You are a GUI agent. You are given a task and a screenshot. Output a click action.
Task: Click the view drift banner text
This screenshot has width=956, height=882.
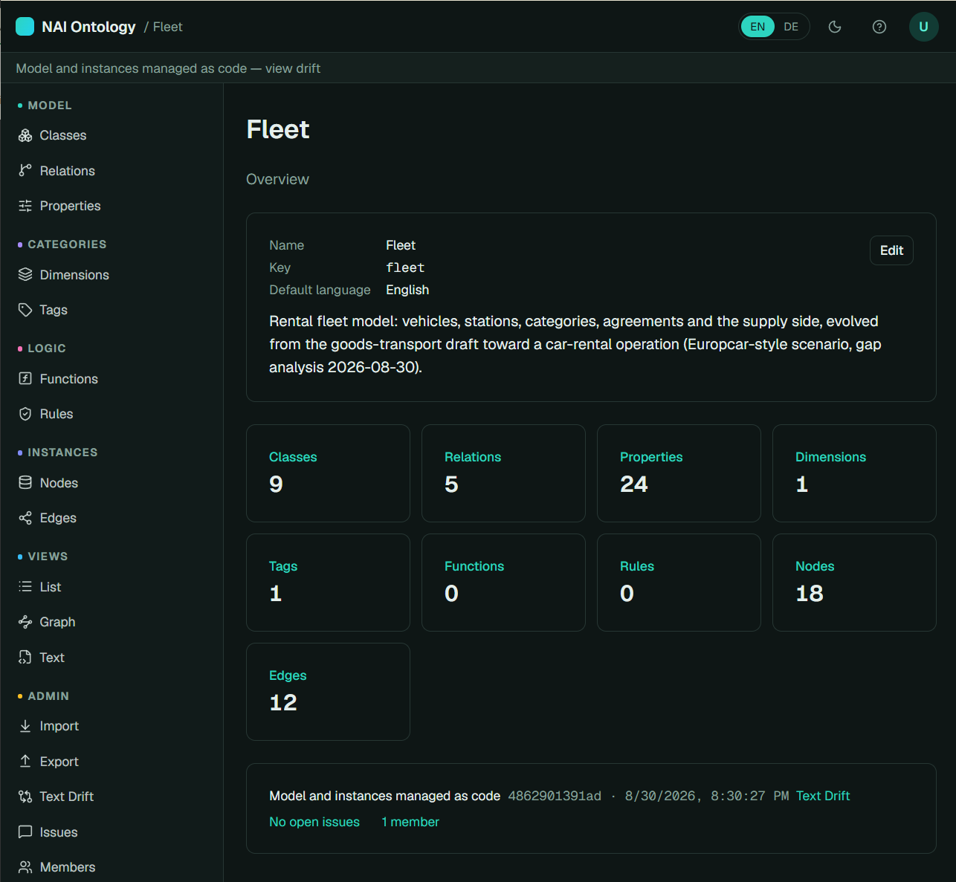point(293,68)
